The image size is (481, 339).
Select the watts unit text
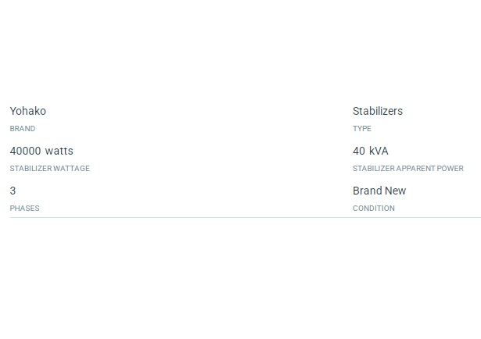point(59,151)
